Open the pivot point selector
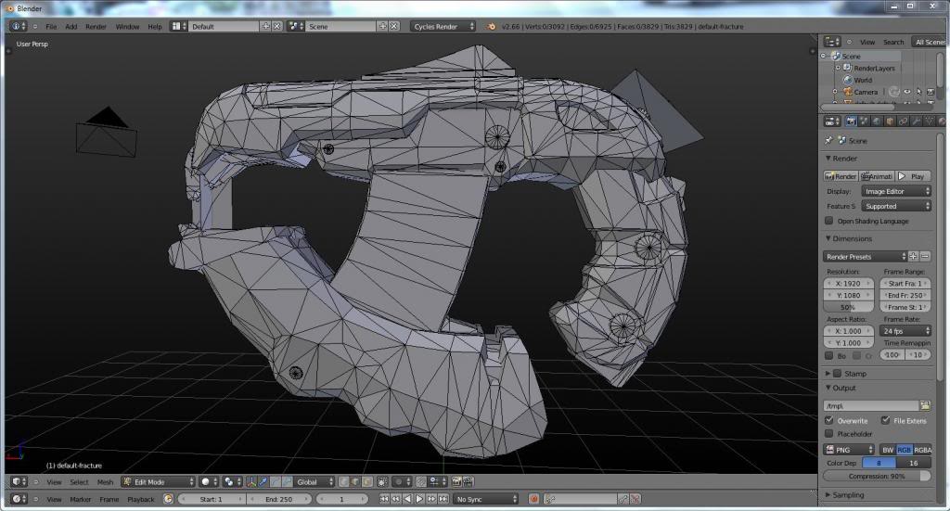The height and width of the screenshot is (511, 950). [x=232, y=482]
